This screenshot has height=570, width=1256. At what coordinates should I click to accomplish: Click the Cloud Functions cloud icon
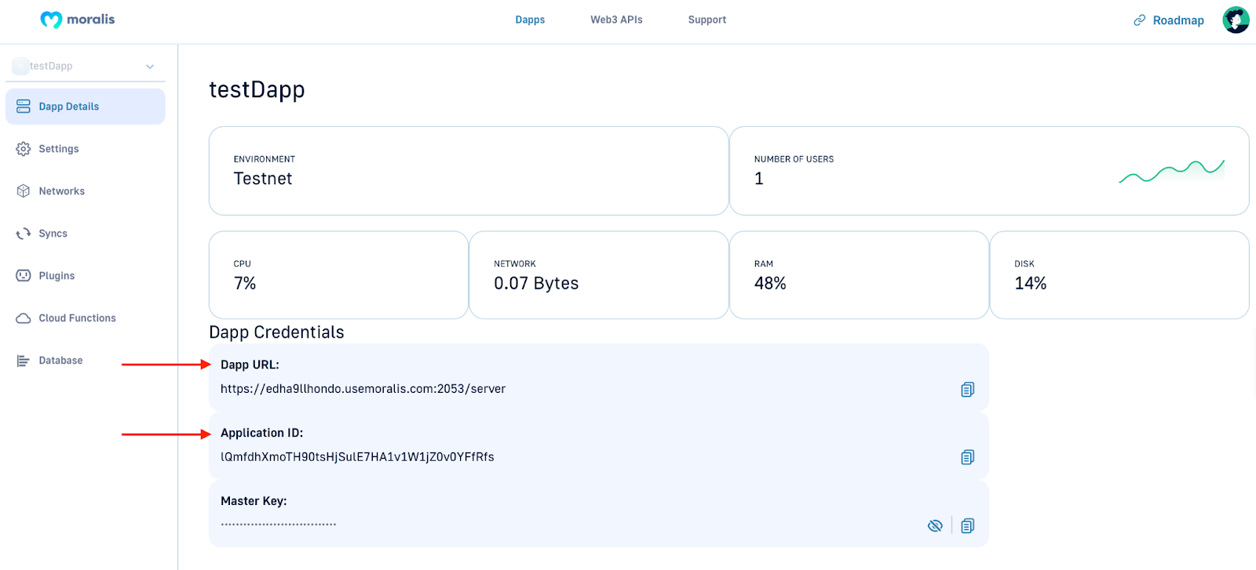coord(24,318)
